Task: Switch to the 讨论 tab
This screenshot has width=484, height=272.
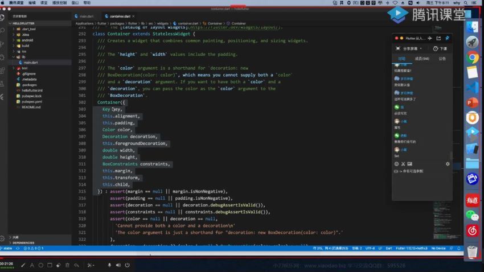Action: pos(401,58)
